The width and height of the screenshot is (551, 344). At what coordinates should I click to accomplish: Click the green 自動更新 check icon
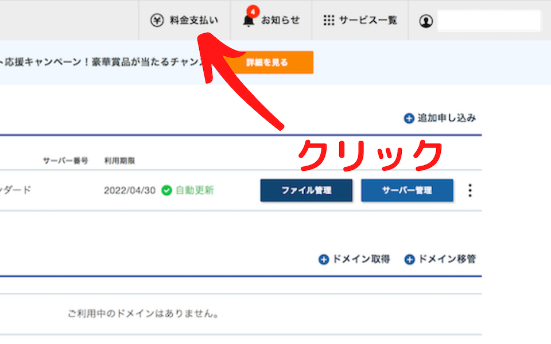click(166, 190)
